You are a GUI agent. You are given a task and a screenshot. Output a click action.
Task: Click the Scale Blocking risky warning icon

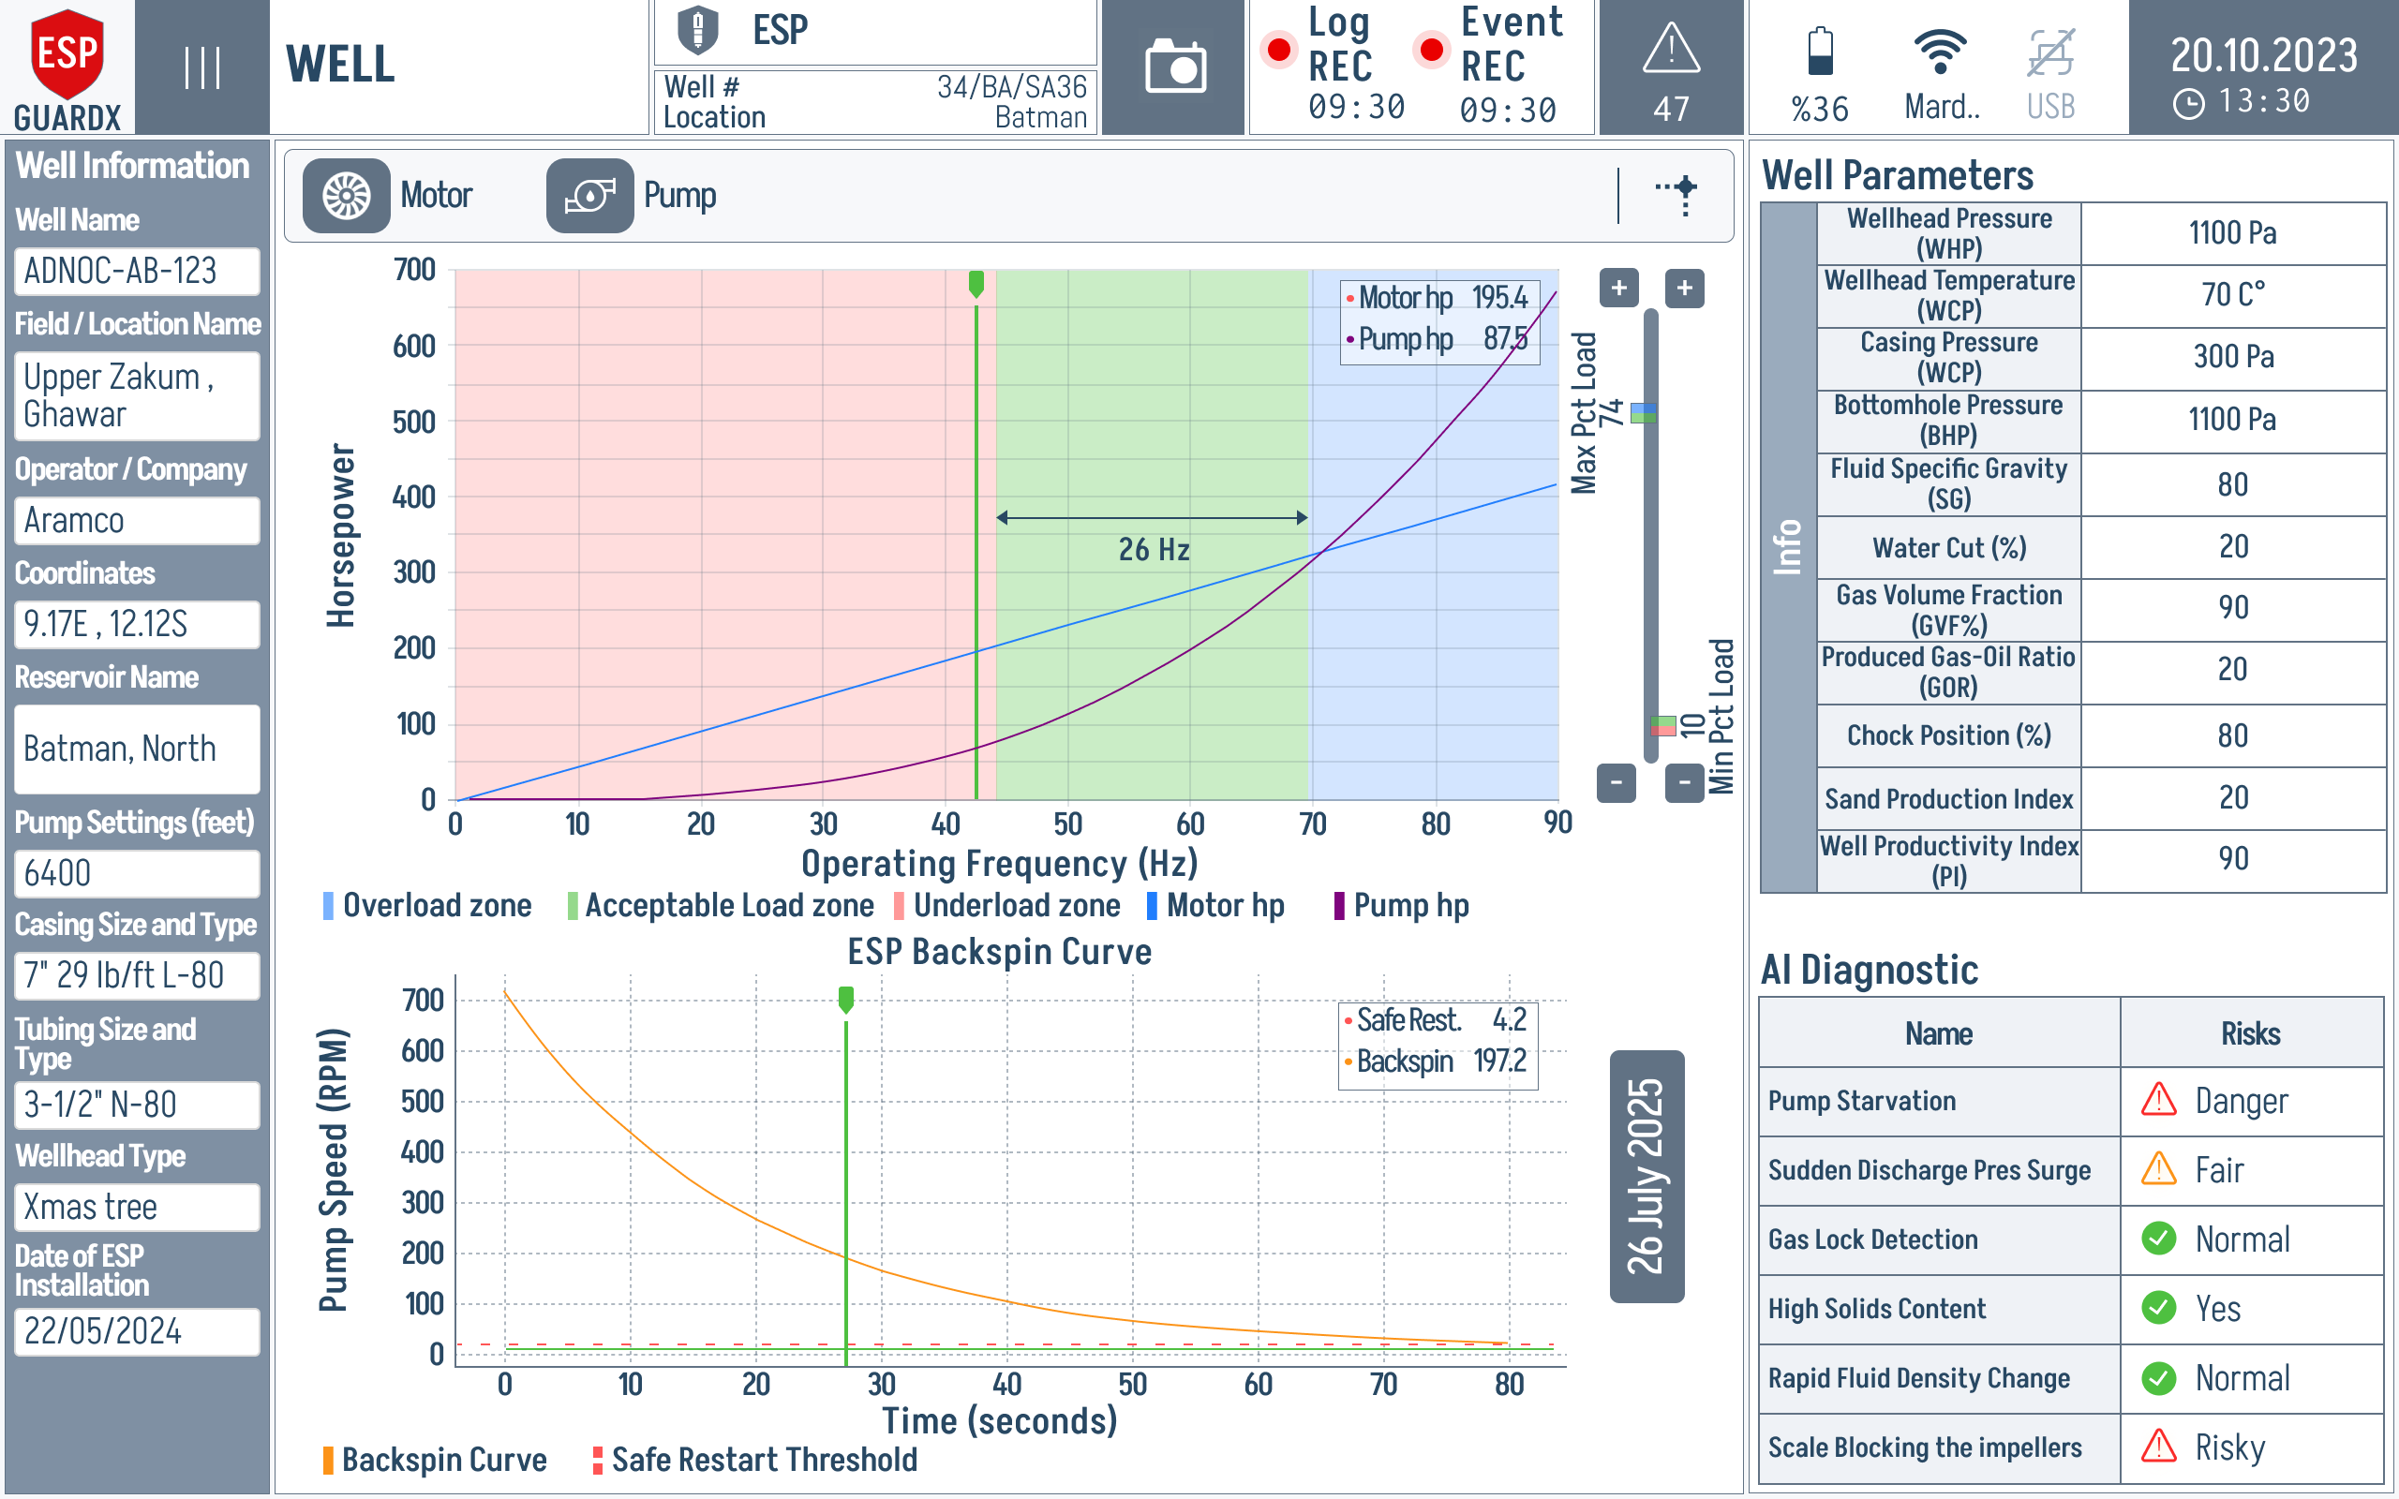2158,1447
